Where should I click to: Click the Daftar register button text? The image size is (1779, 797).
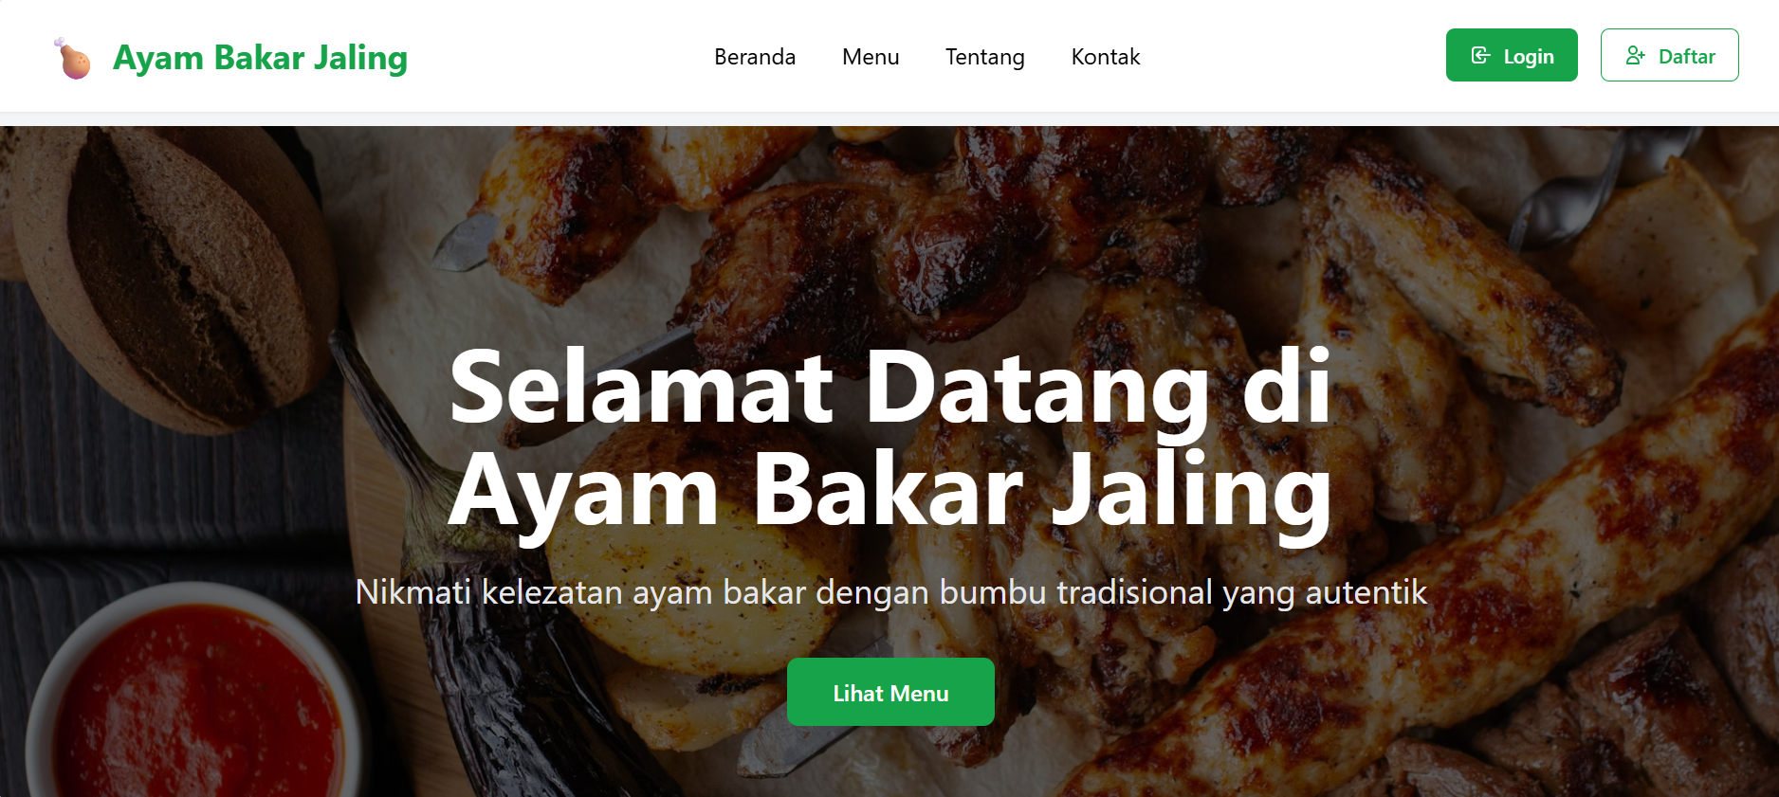coord(1687,57)
